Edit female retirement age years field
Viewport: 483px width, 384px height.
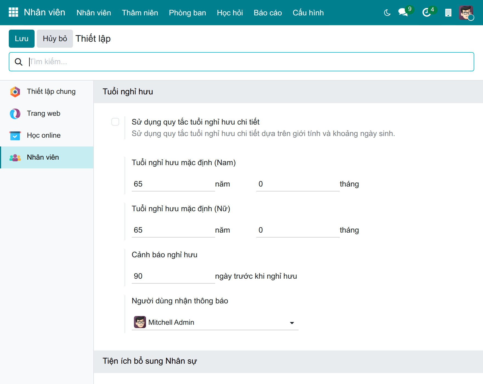click(173, 230)
